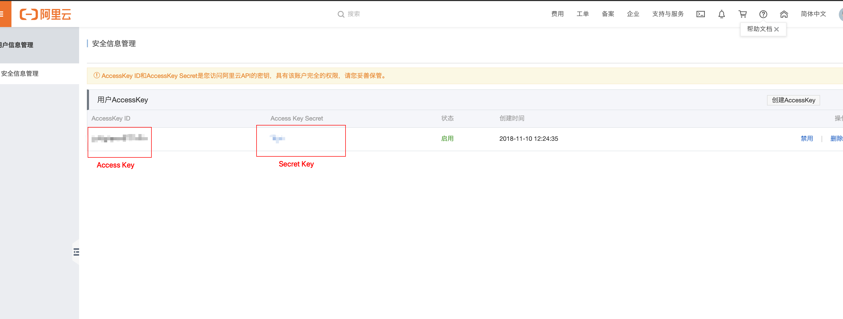This screenshot has width=843, height=319.
Task: Click the Aliyun 阿里云 logo
Action: [45, 14]
